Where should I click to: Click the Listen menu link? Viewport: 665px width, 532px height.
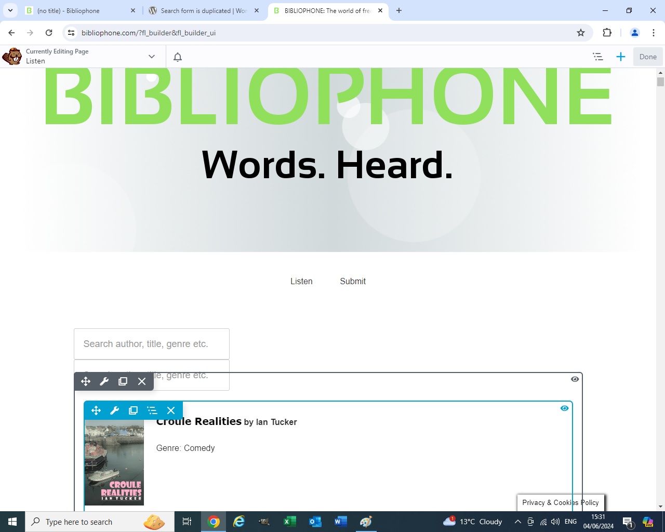[x=301, y=281]
